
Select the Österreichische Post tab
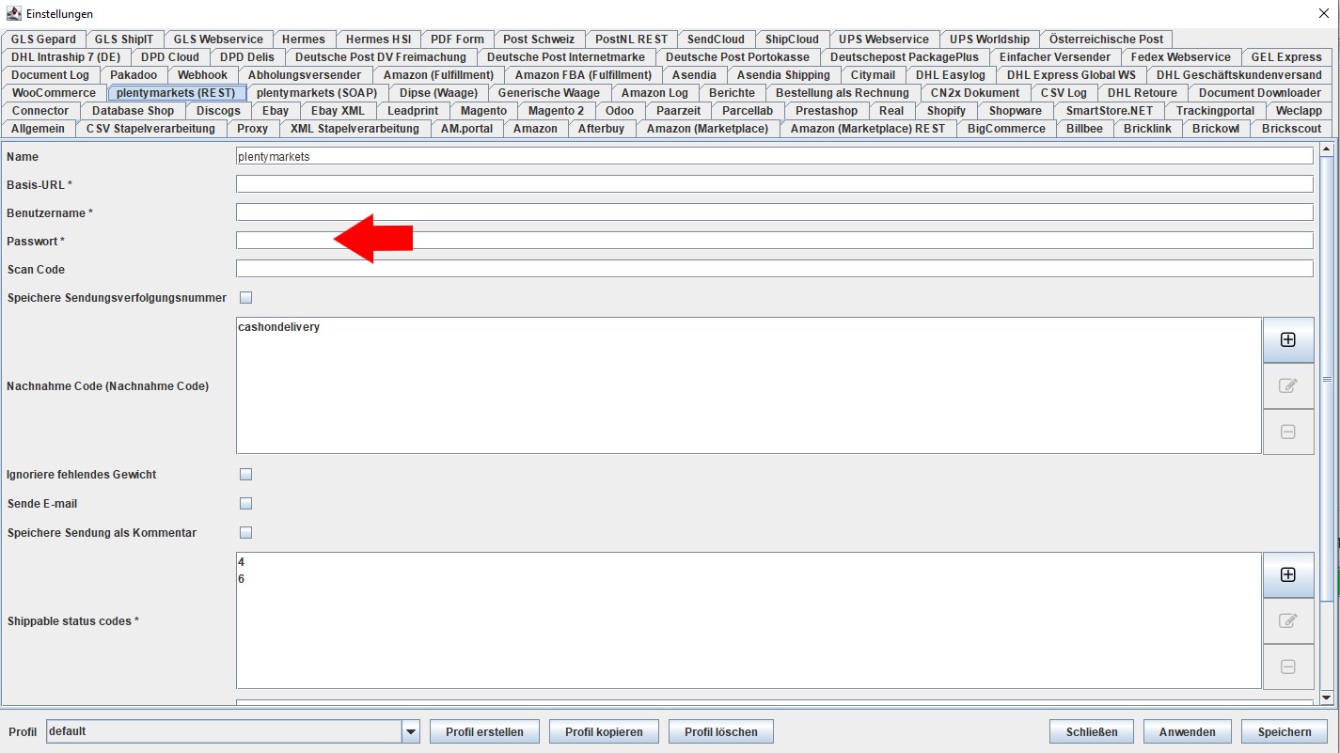(x=1106, y=39)
